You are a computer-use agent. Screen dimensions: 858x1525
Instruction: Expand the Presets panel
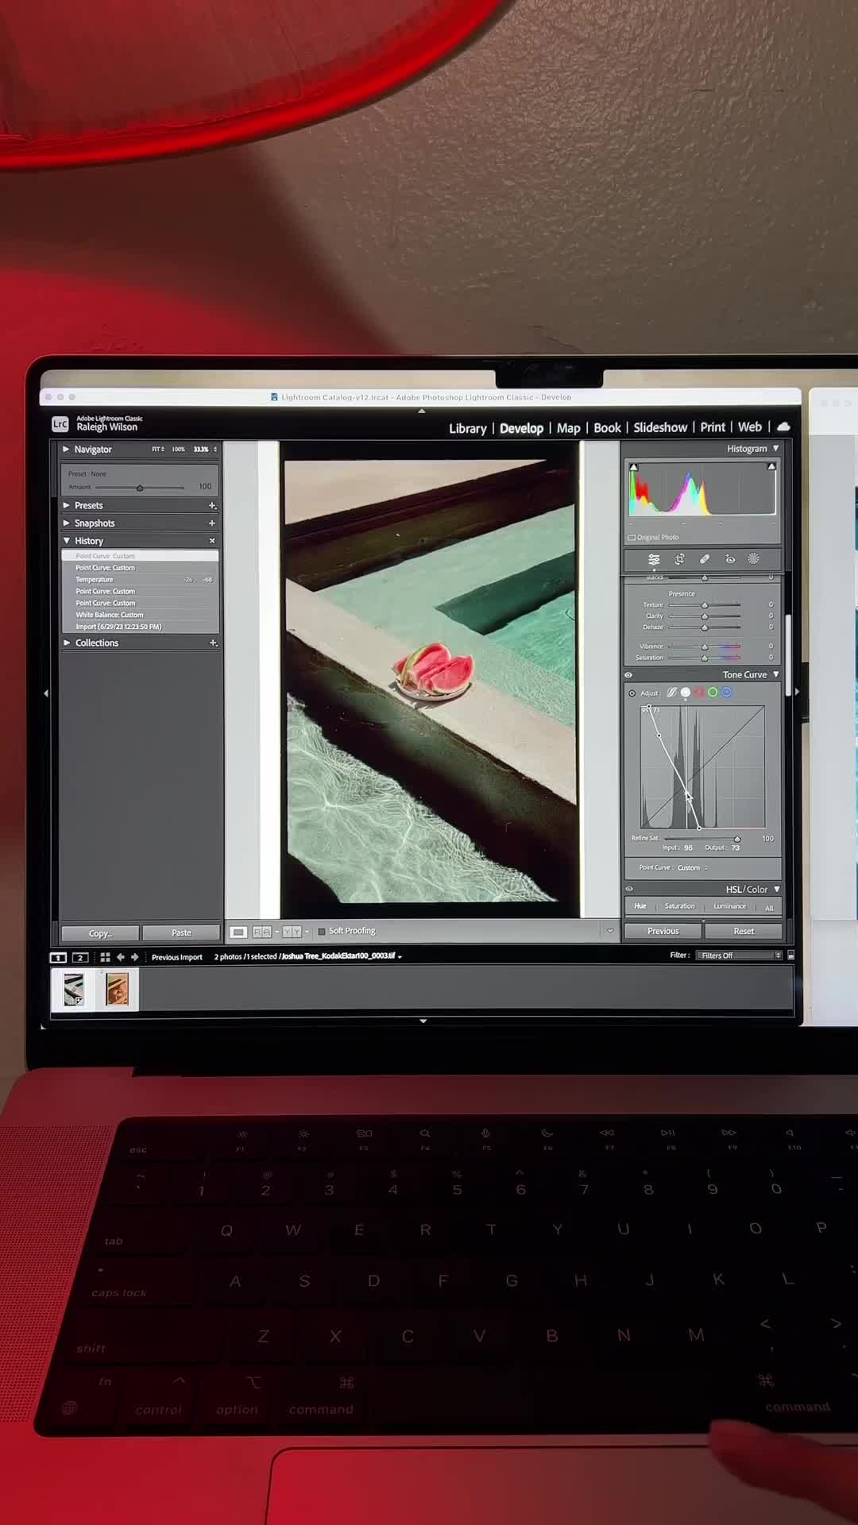pyautogui.click(x=66, y=505)
